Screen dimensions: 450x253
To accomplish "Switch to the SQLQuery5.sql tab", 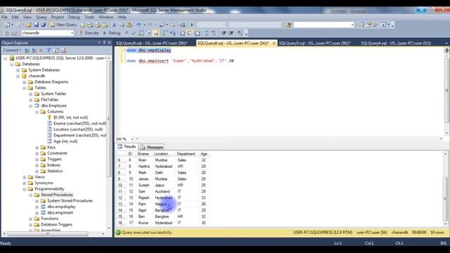I will pyautogui.click(x=314, y=43).
